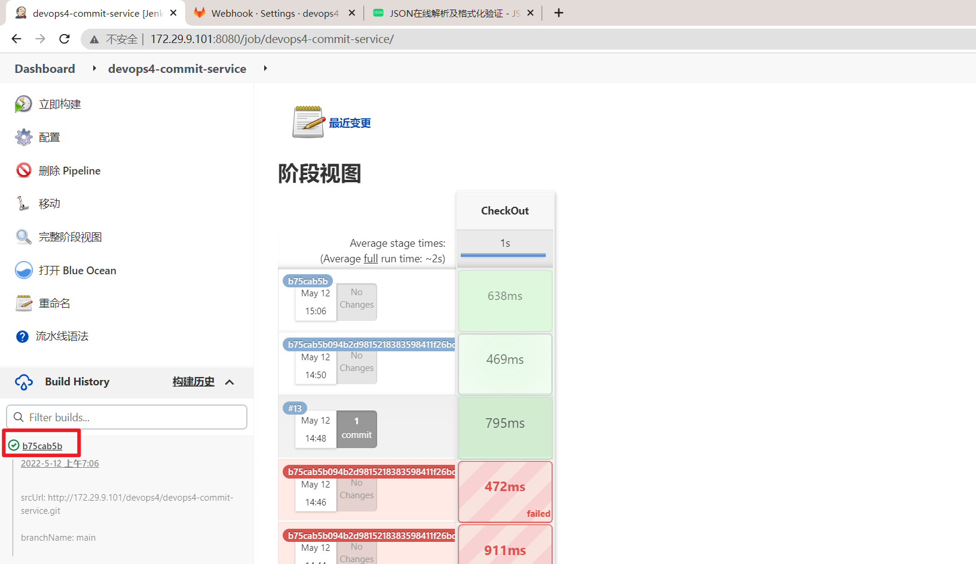This screenshot has height=564, width=976.
Task: Click the srcUrl devops4-commit-service.git text
Action: pyautogui.click(x=127, y=504)
